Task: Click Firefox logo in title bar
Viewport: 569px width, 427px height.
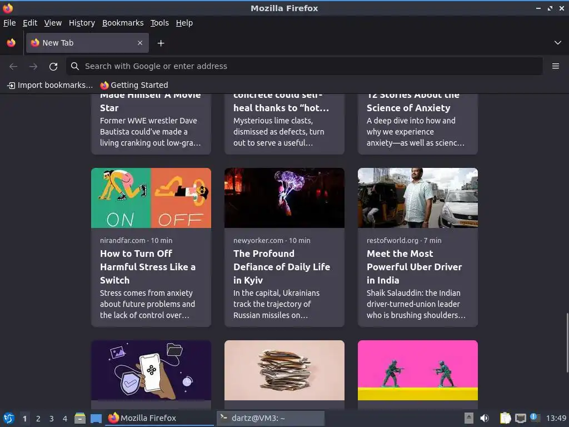Action: tap(8, 8)
